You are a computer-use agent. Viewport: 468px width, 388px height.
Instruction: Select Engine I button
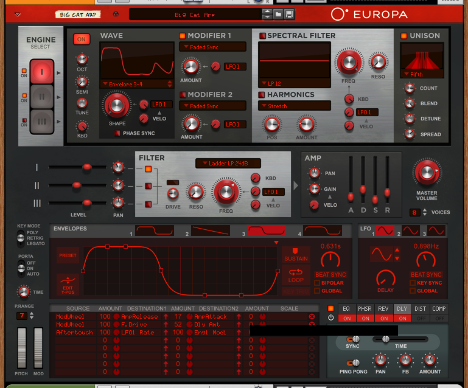[x=42, y=72]
